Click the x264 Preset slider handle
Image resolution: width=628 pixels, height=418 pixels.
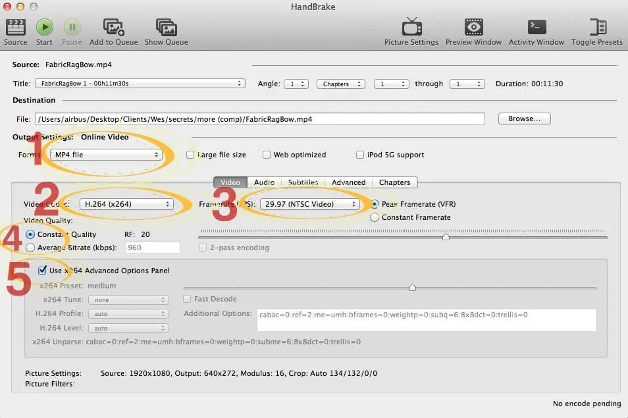point(412,288)
